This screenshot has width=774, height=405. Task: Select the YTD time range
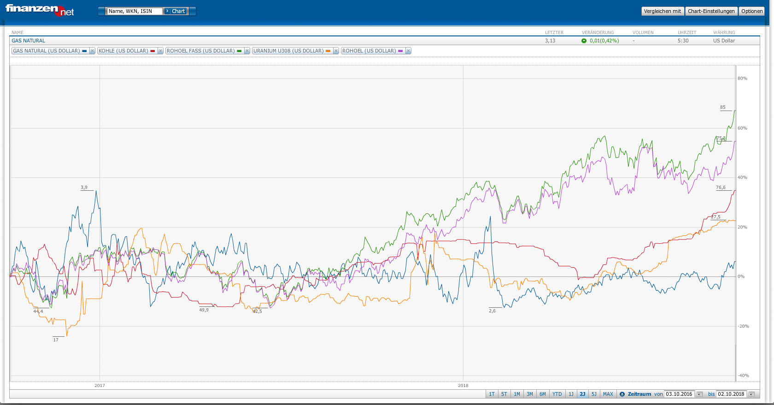point(557,394)
